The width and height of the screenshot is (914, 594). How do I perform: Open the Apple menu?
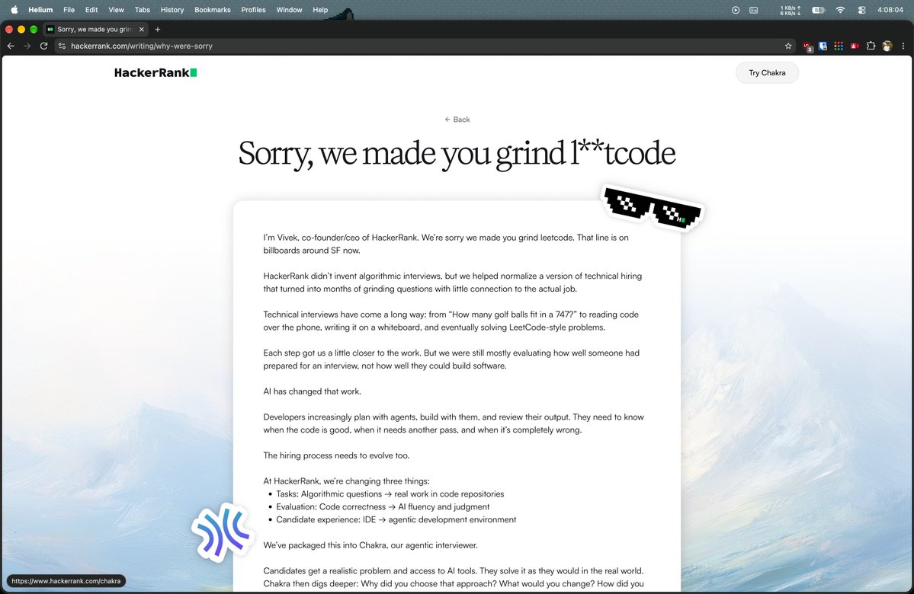point(14,10)
